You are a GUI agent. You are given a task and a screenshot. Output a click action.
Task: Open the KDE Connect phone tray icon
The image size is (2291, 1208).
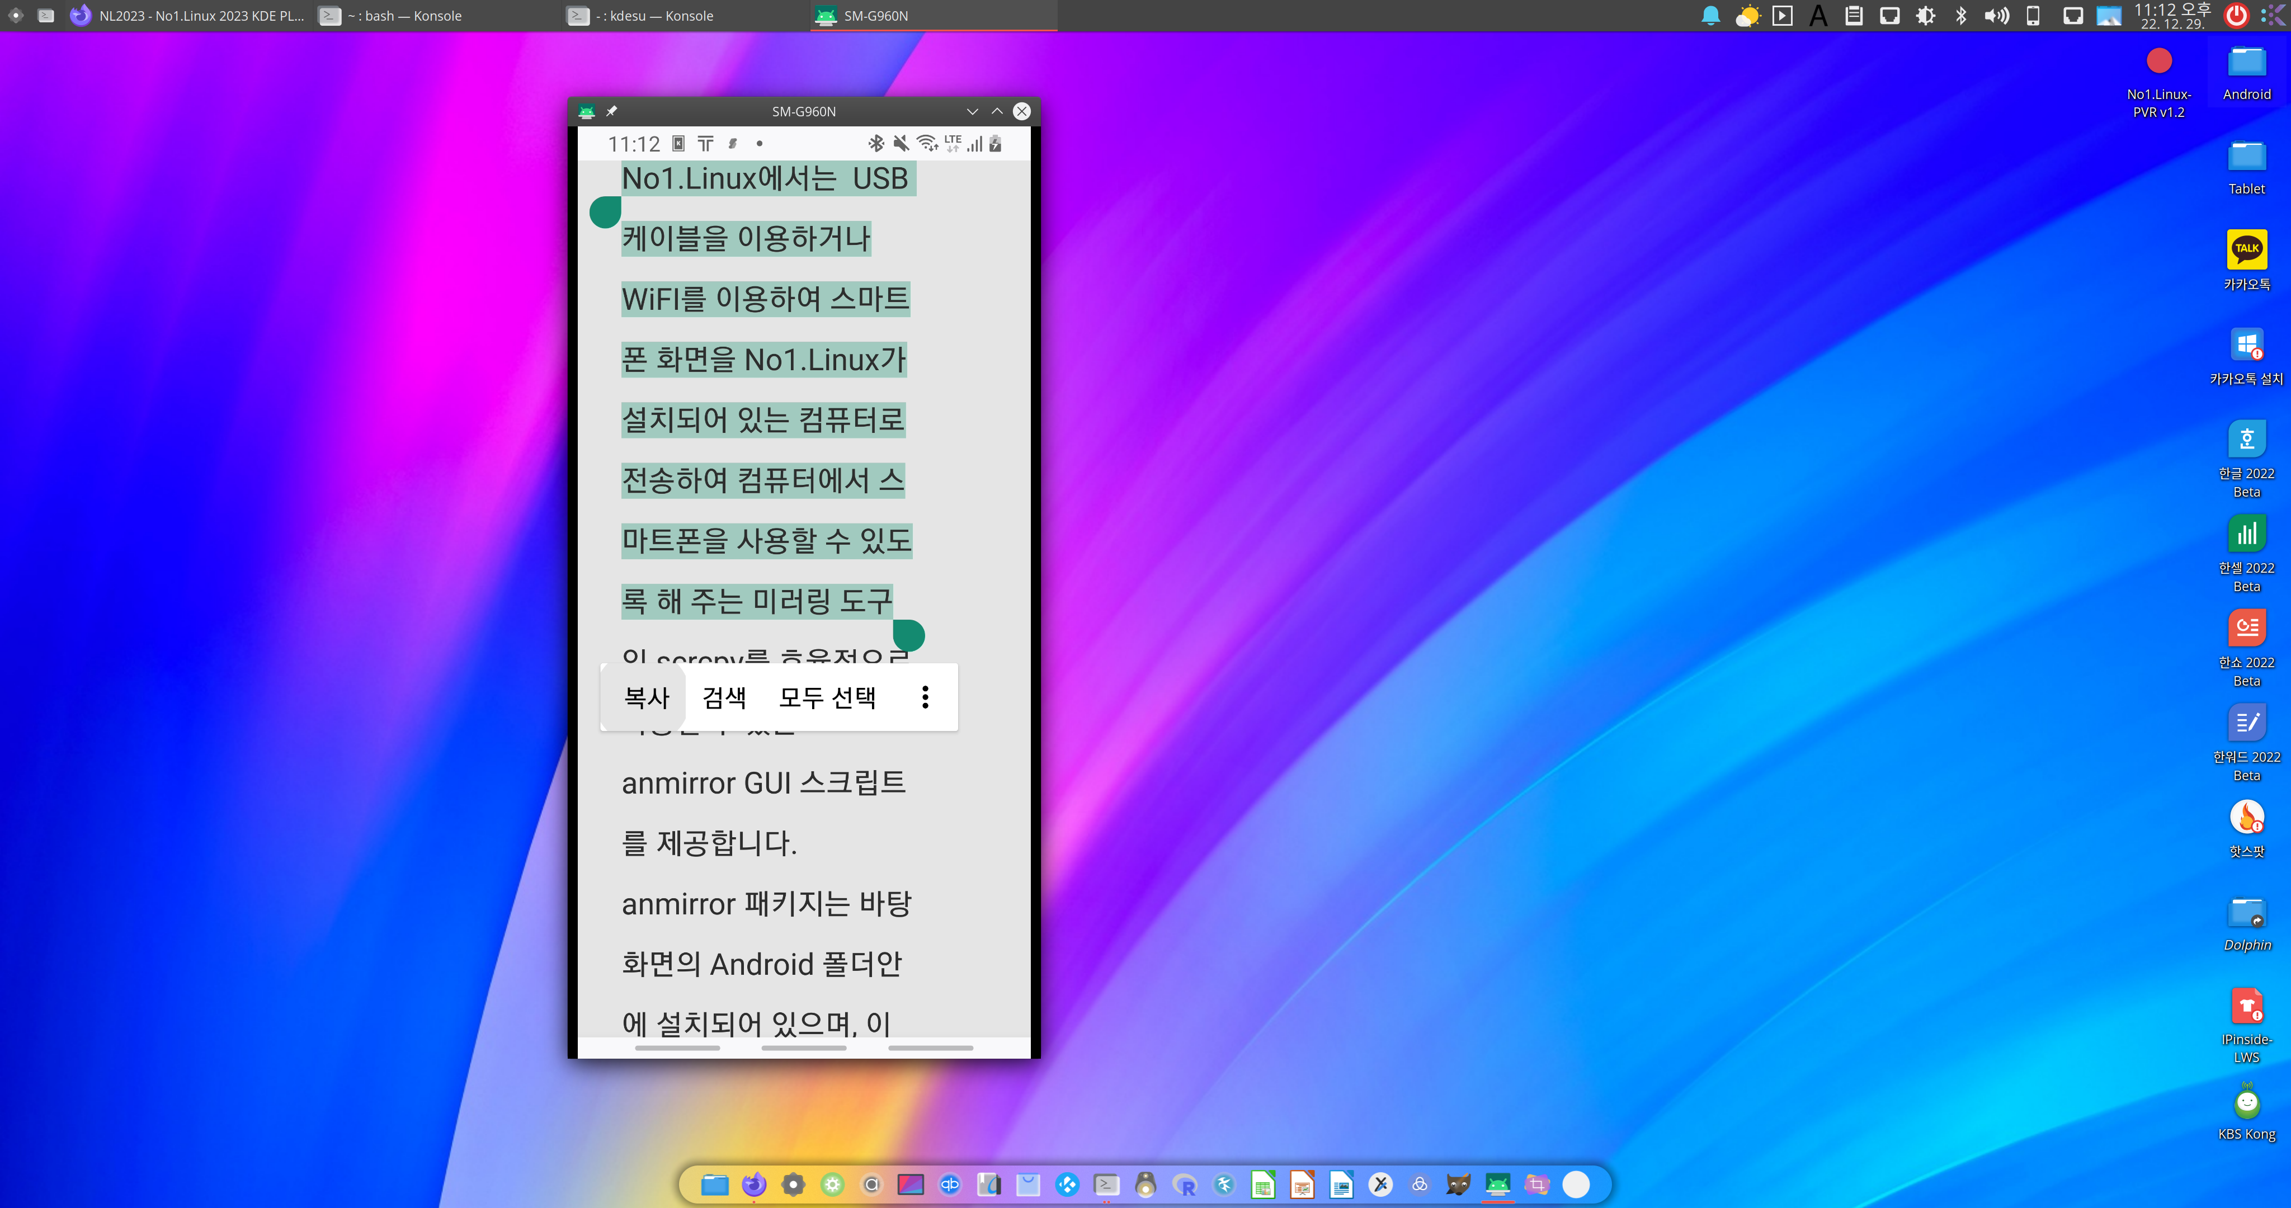pos(2033,16)
